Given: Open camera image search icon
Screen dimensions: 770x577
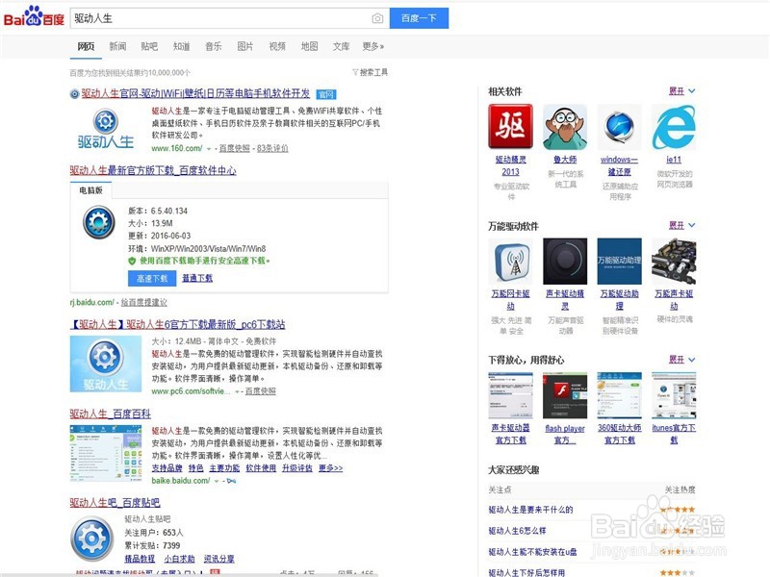Looking at the screenshot, I should click(x=377, y=18).
